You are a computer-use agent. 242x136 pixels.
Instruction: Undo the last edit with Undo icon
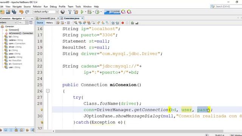[21, 12]
